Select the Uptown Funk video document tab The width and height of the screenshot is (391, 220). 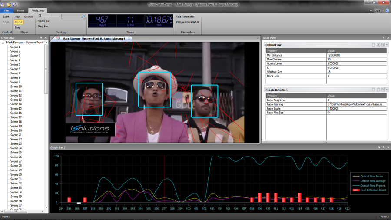93,39
